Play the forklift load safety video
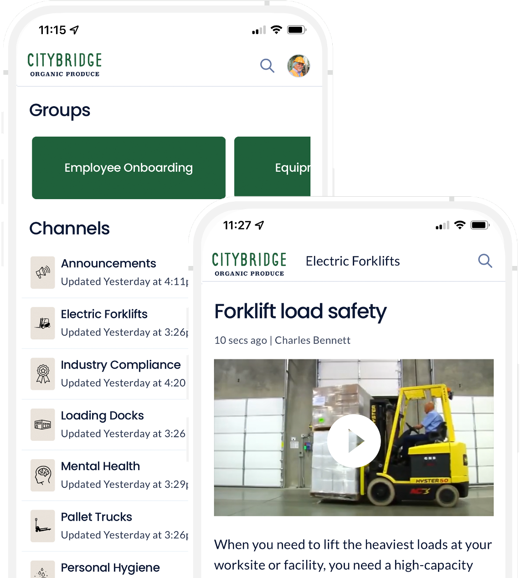This screenshot has width=520, height=578. coord(354,440)
